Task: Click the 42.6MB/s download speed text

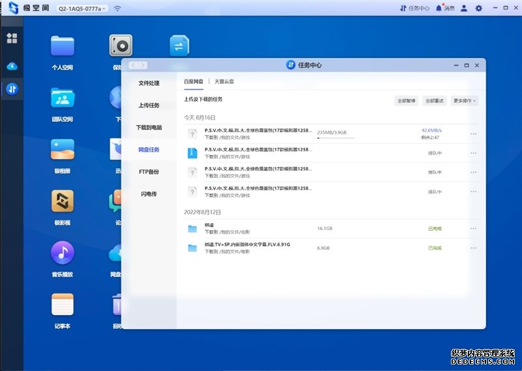Action: pos(431,130)
